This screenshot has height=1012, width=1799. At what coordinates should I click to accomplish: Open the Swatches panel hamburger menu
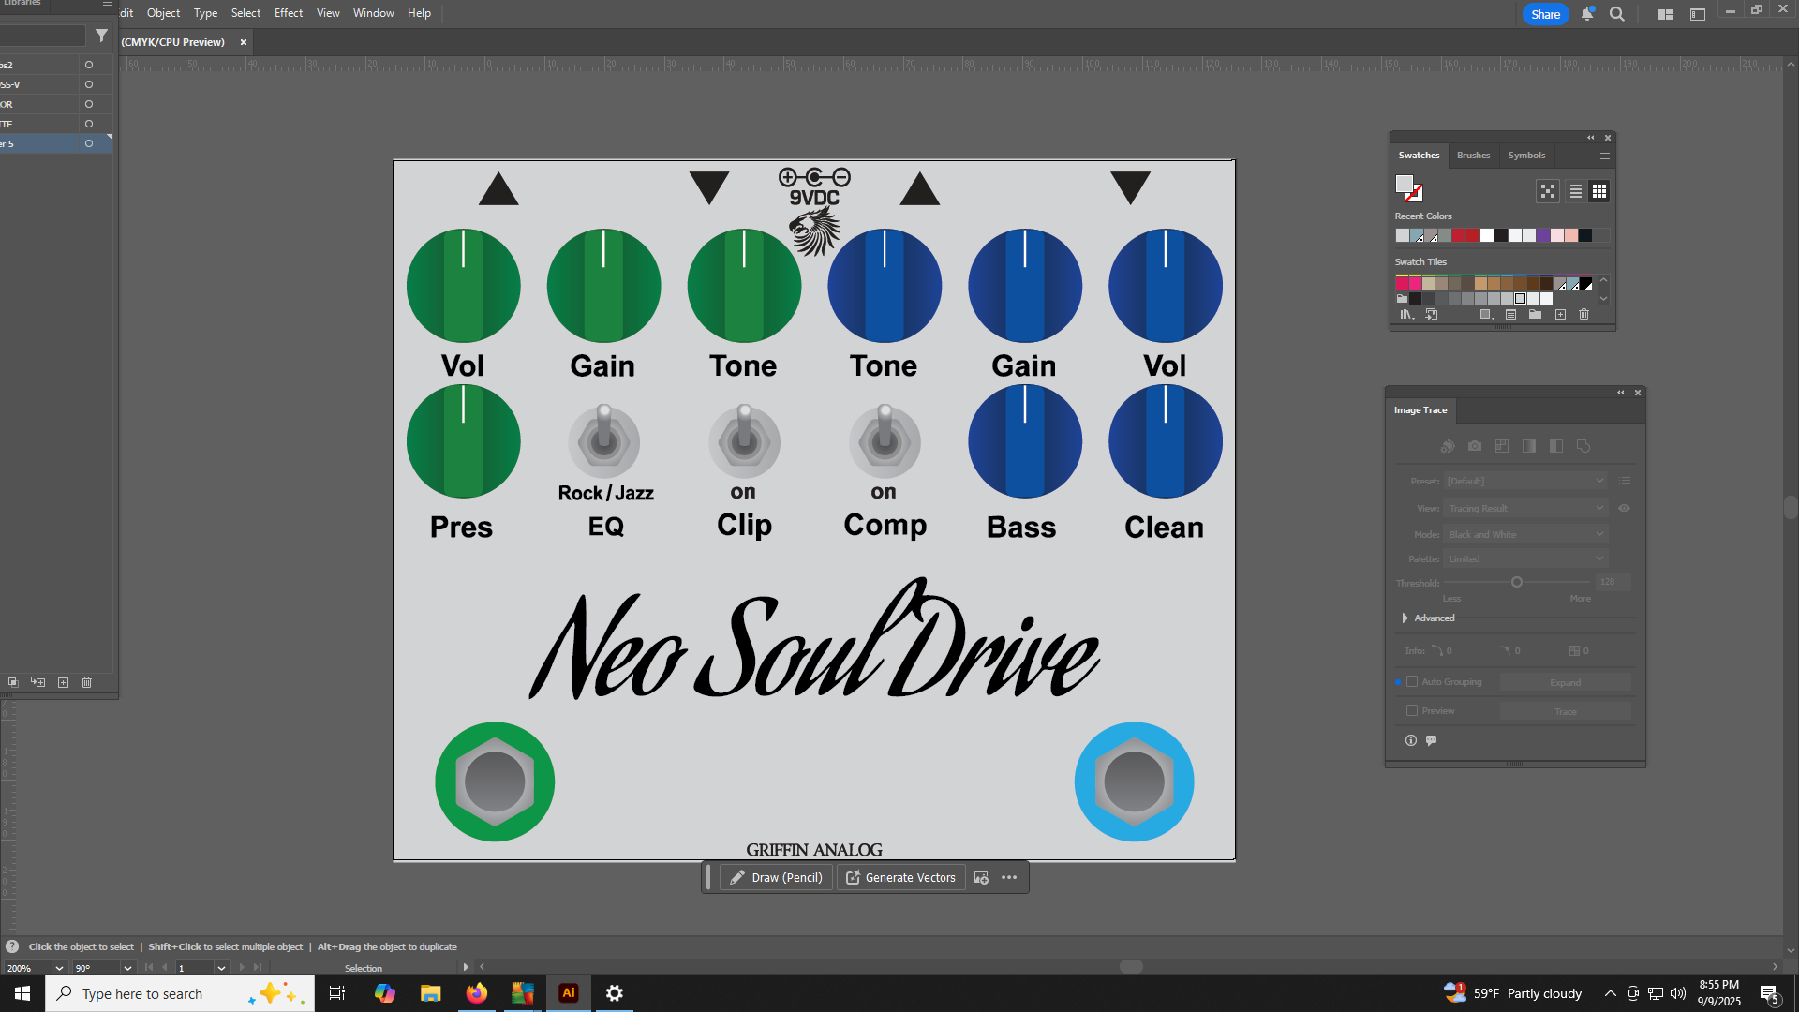click(1605, 156)
